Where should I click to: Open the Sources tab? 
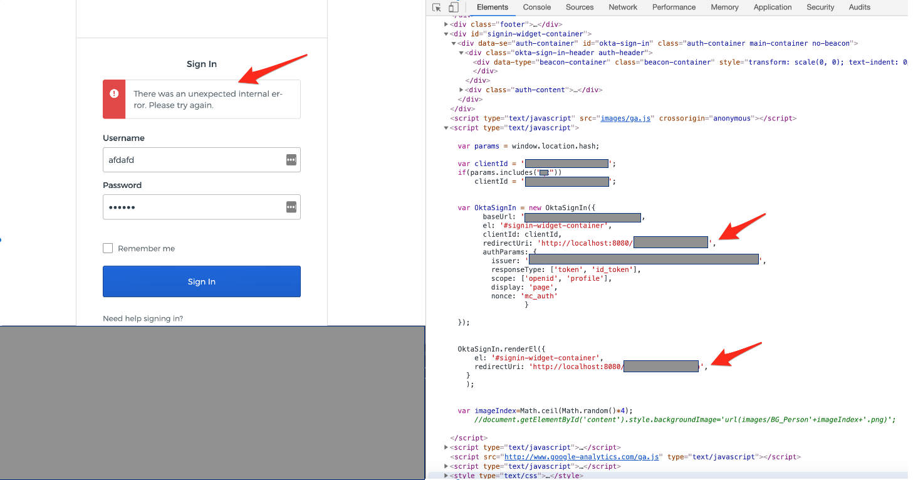point(579,8)
